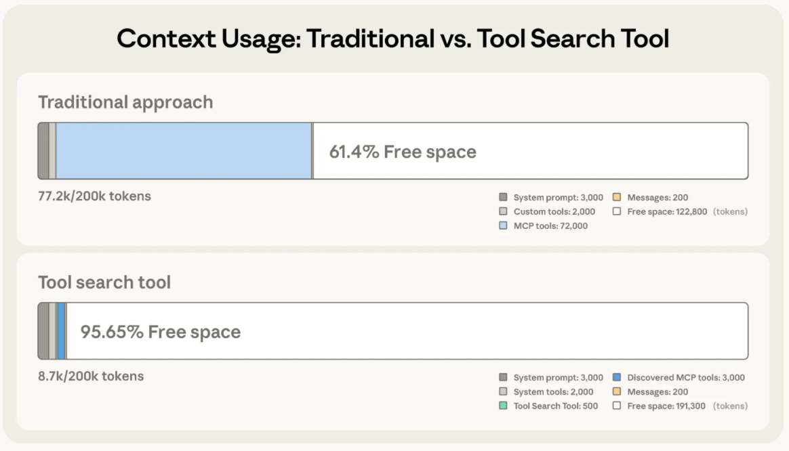Click the "8.7k/200k tokens" label

click(91, 377)
